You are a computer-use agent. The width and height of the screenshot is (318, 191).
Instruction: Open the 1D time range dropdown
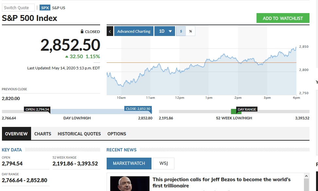tap(165, 31)
